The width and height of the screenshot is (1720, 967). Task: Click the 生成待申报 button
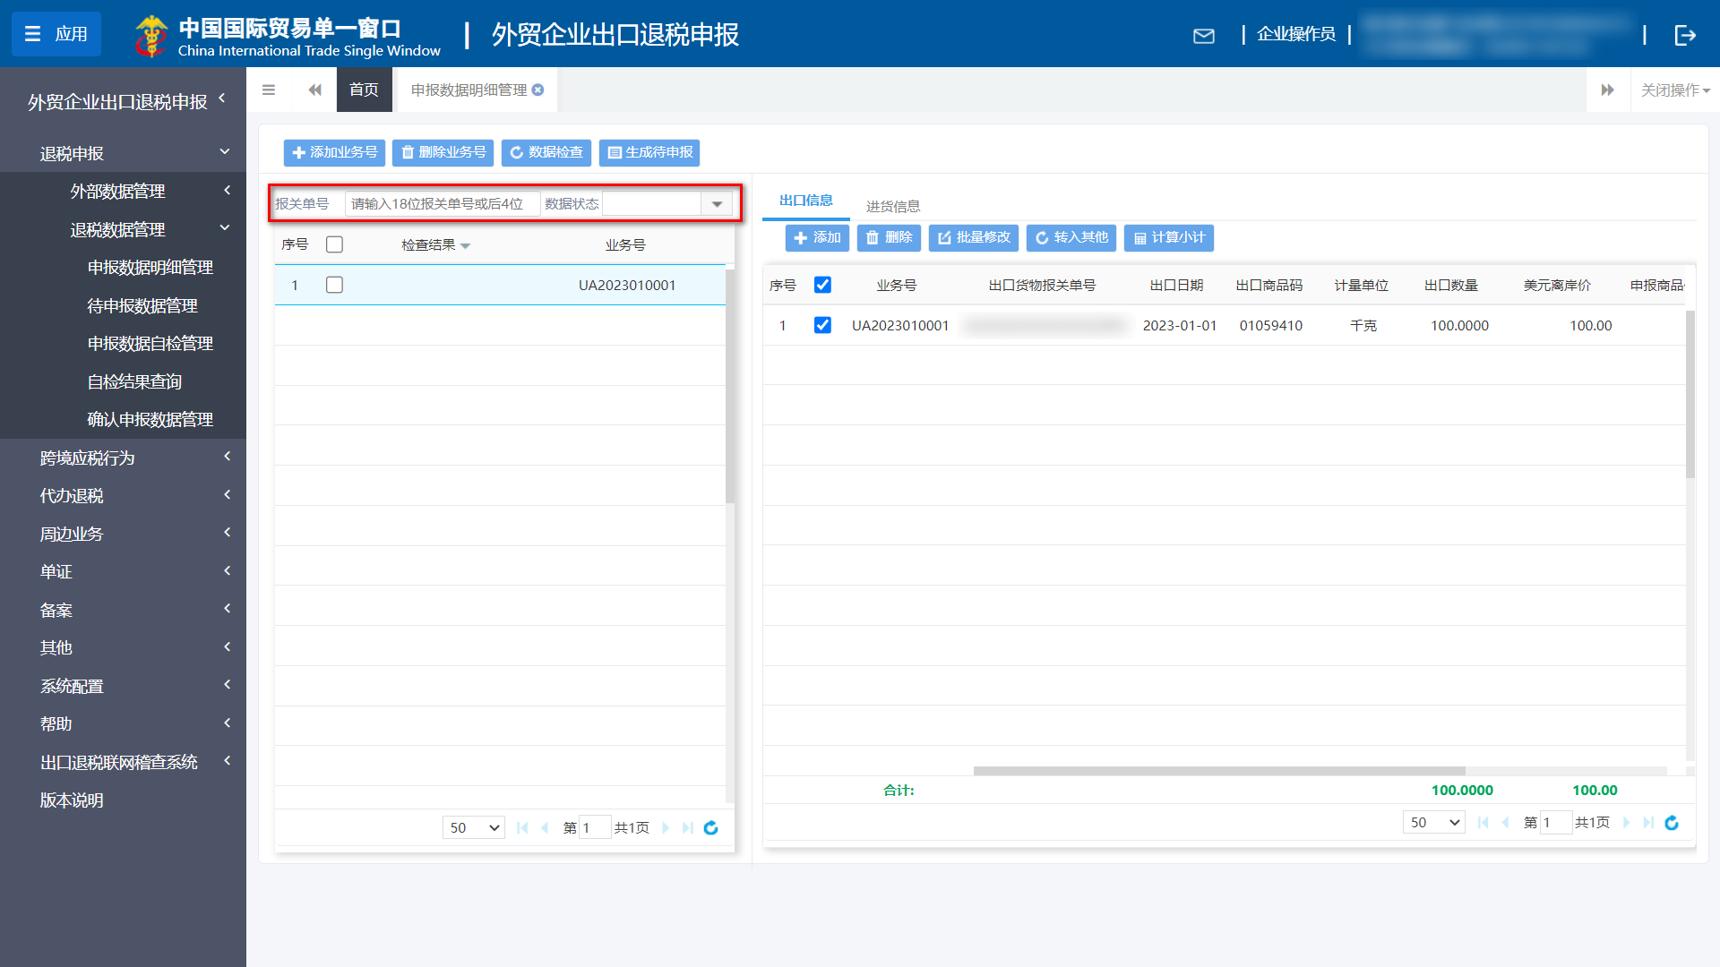click(x=649, y=152)
